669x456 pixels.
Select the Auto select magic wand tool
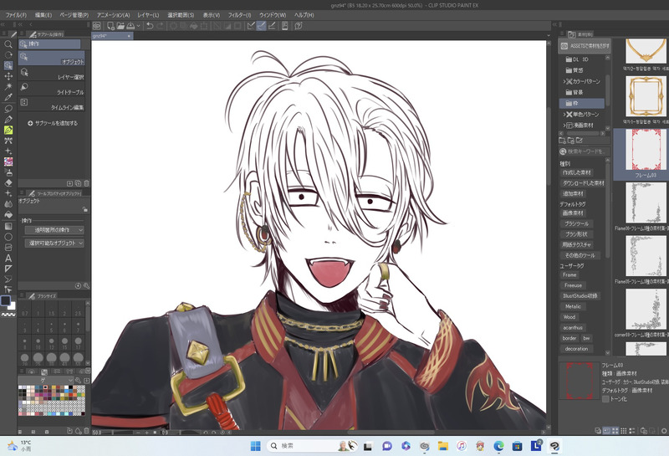pyautogui.click(x=8, y=87)
